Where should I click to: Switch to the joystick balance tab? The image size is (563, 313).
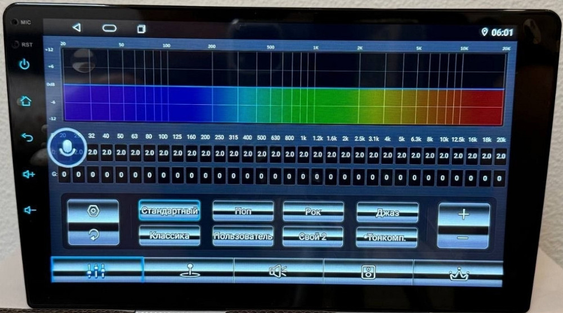pyautogui.click(x=189, y=270)
